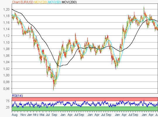
Task: Click the 1,18 price axis label
Action: [6, 16]
